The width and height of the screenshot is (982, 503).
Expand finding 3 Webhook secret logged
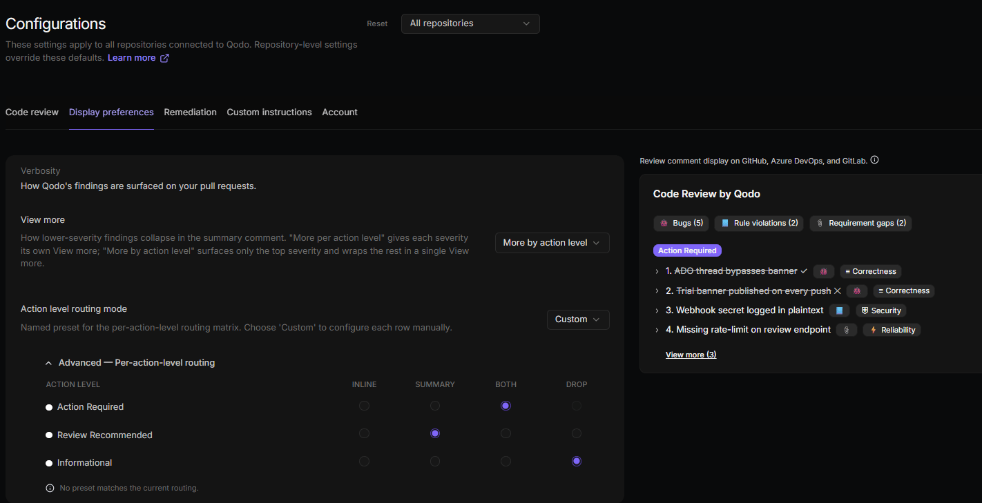coord(657,310)
